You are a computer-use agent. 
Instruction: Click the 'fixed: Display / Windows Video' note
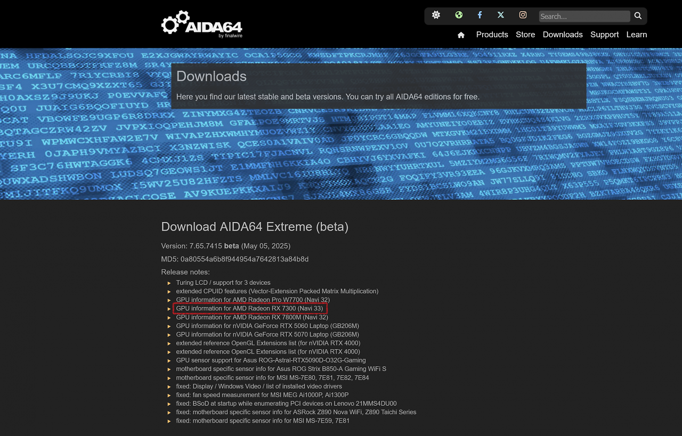coord(259,386)
